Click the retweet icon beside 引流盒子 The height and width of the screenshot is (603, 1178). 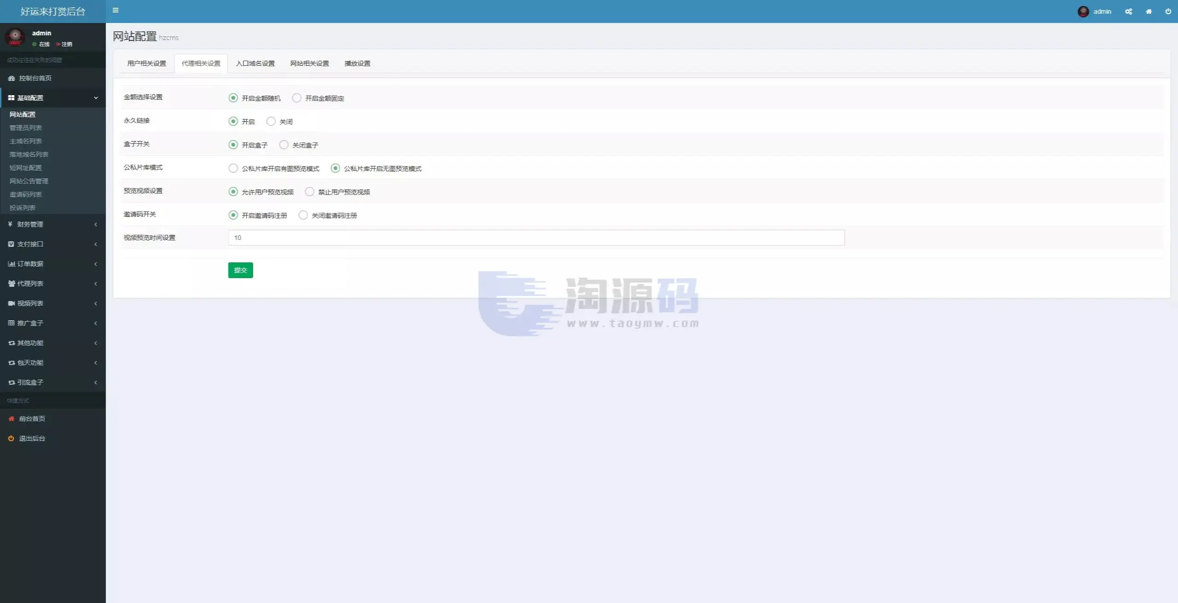click(12, 382)
